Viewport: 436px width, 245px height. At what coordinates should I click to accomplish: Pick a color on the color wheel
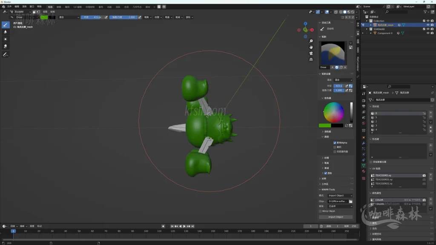[334, 112]
